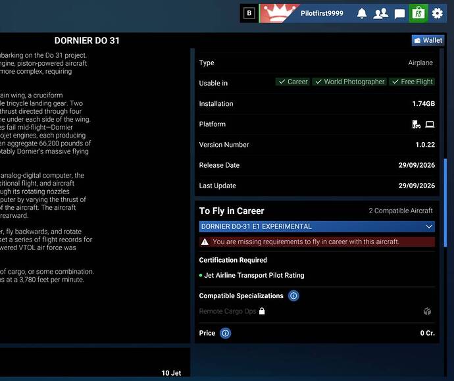Open Compatible Specializations info icon
Viewport: 454px width, 381px height.
293,296
